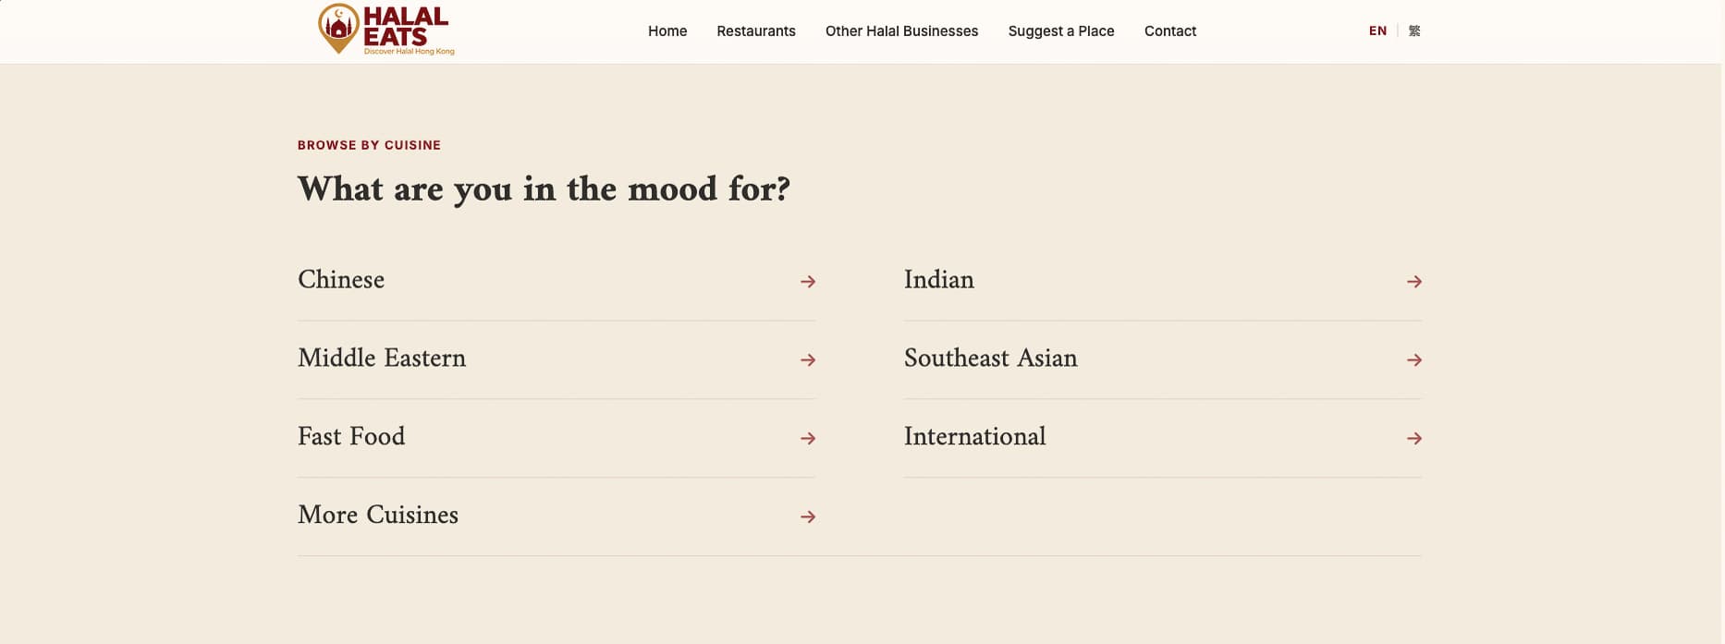Click the arrow icon beside Southeast Asian
The image size is (1725, 644).
point(1414,359)
